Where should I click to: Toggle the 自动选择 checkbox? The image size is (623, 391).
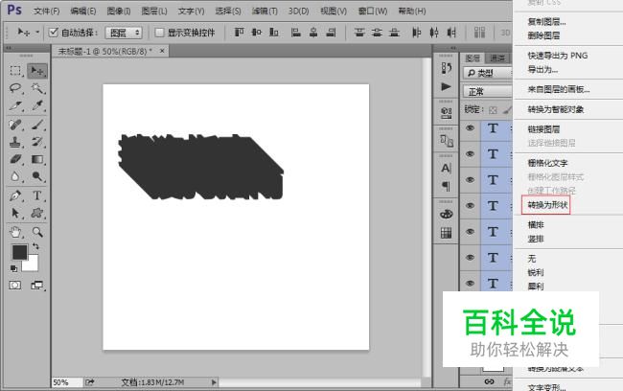pyautogui.click(x=54, y=33)
